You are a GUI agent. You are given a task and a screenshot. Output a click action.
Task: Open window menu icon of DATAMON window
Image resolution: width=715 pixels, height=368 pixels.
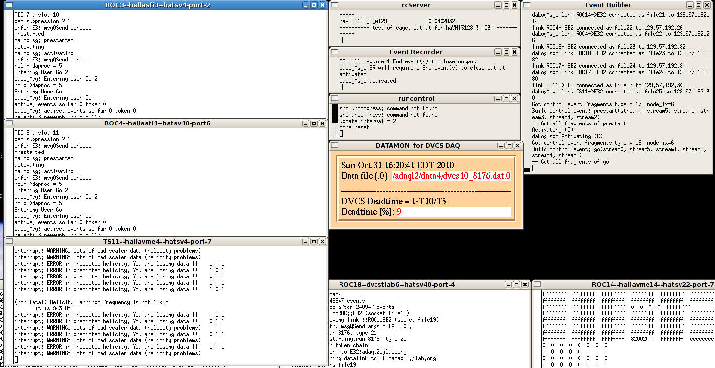click(334, 145)
